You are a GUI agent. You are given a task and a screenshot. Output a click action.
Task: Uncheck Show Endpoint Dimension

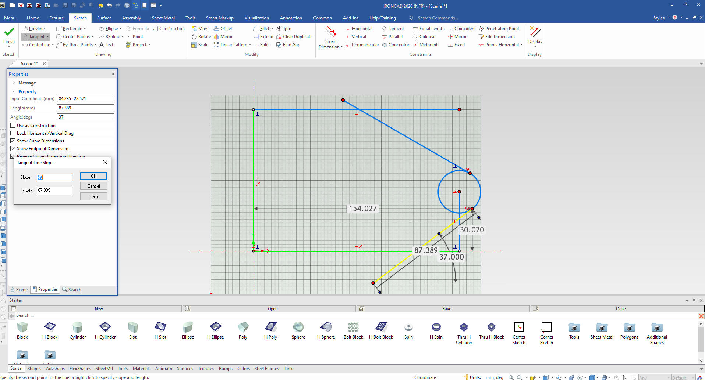[x=13, y=149]
